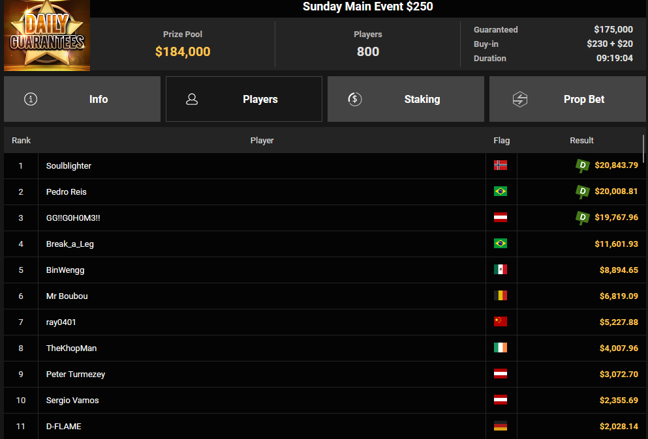Click Pedro Reis's Brazil flag
Viewport: 648px width, 439px height.
coord(501,191)
